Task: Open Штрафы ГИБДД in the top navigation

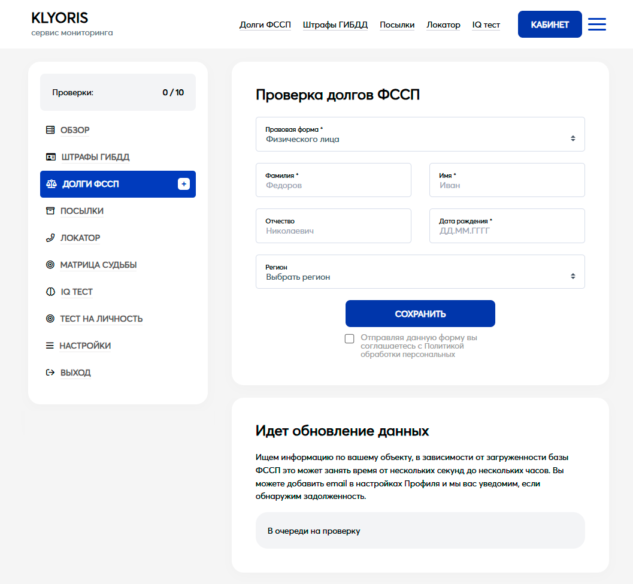Action: [x=335, y=25]
